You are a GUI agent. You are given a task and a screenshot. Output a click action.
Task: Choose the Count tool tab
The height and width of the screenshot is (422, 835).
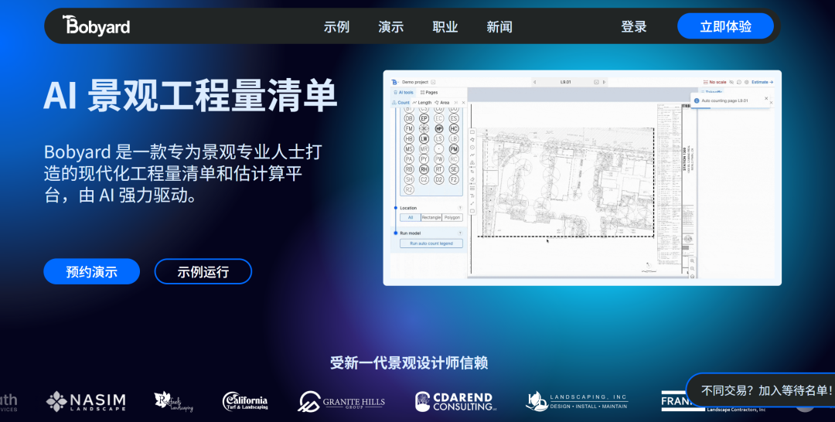coord(400,103)
